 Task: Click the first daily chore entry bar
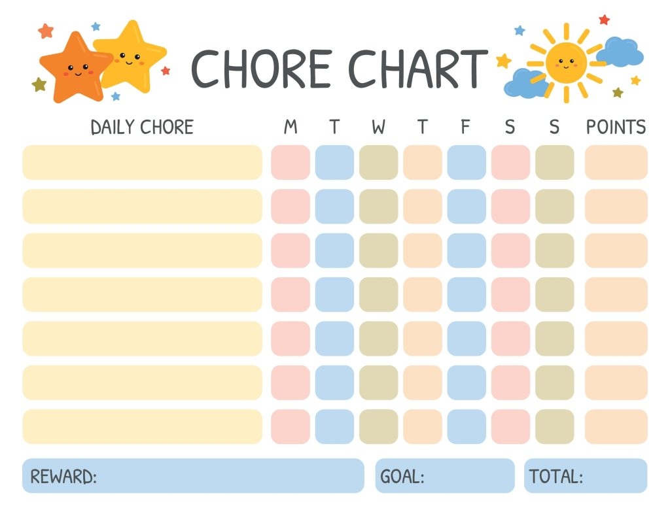tap(142, 163)
